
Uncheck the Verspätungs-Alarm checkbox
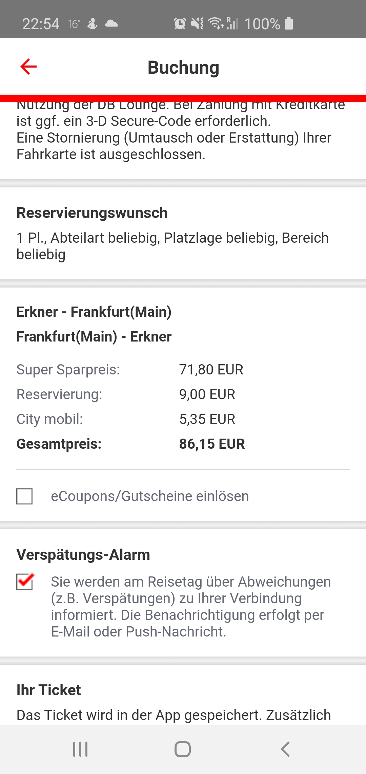pos(25,582)
